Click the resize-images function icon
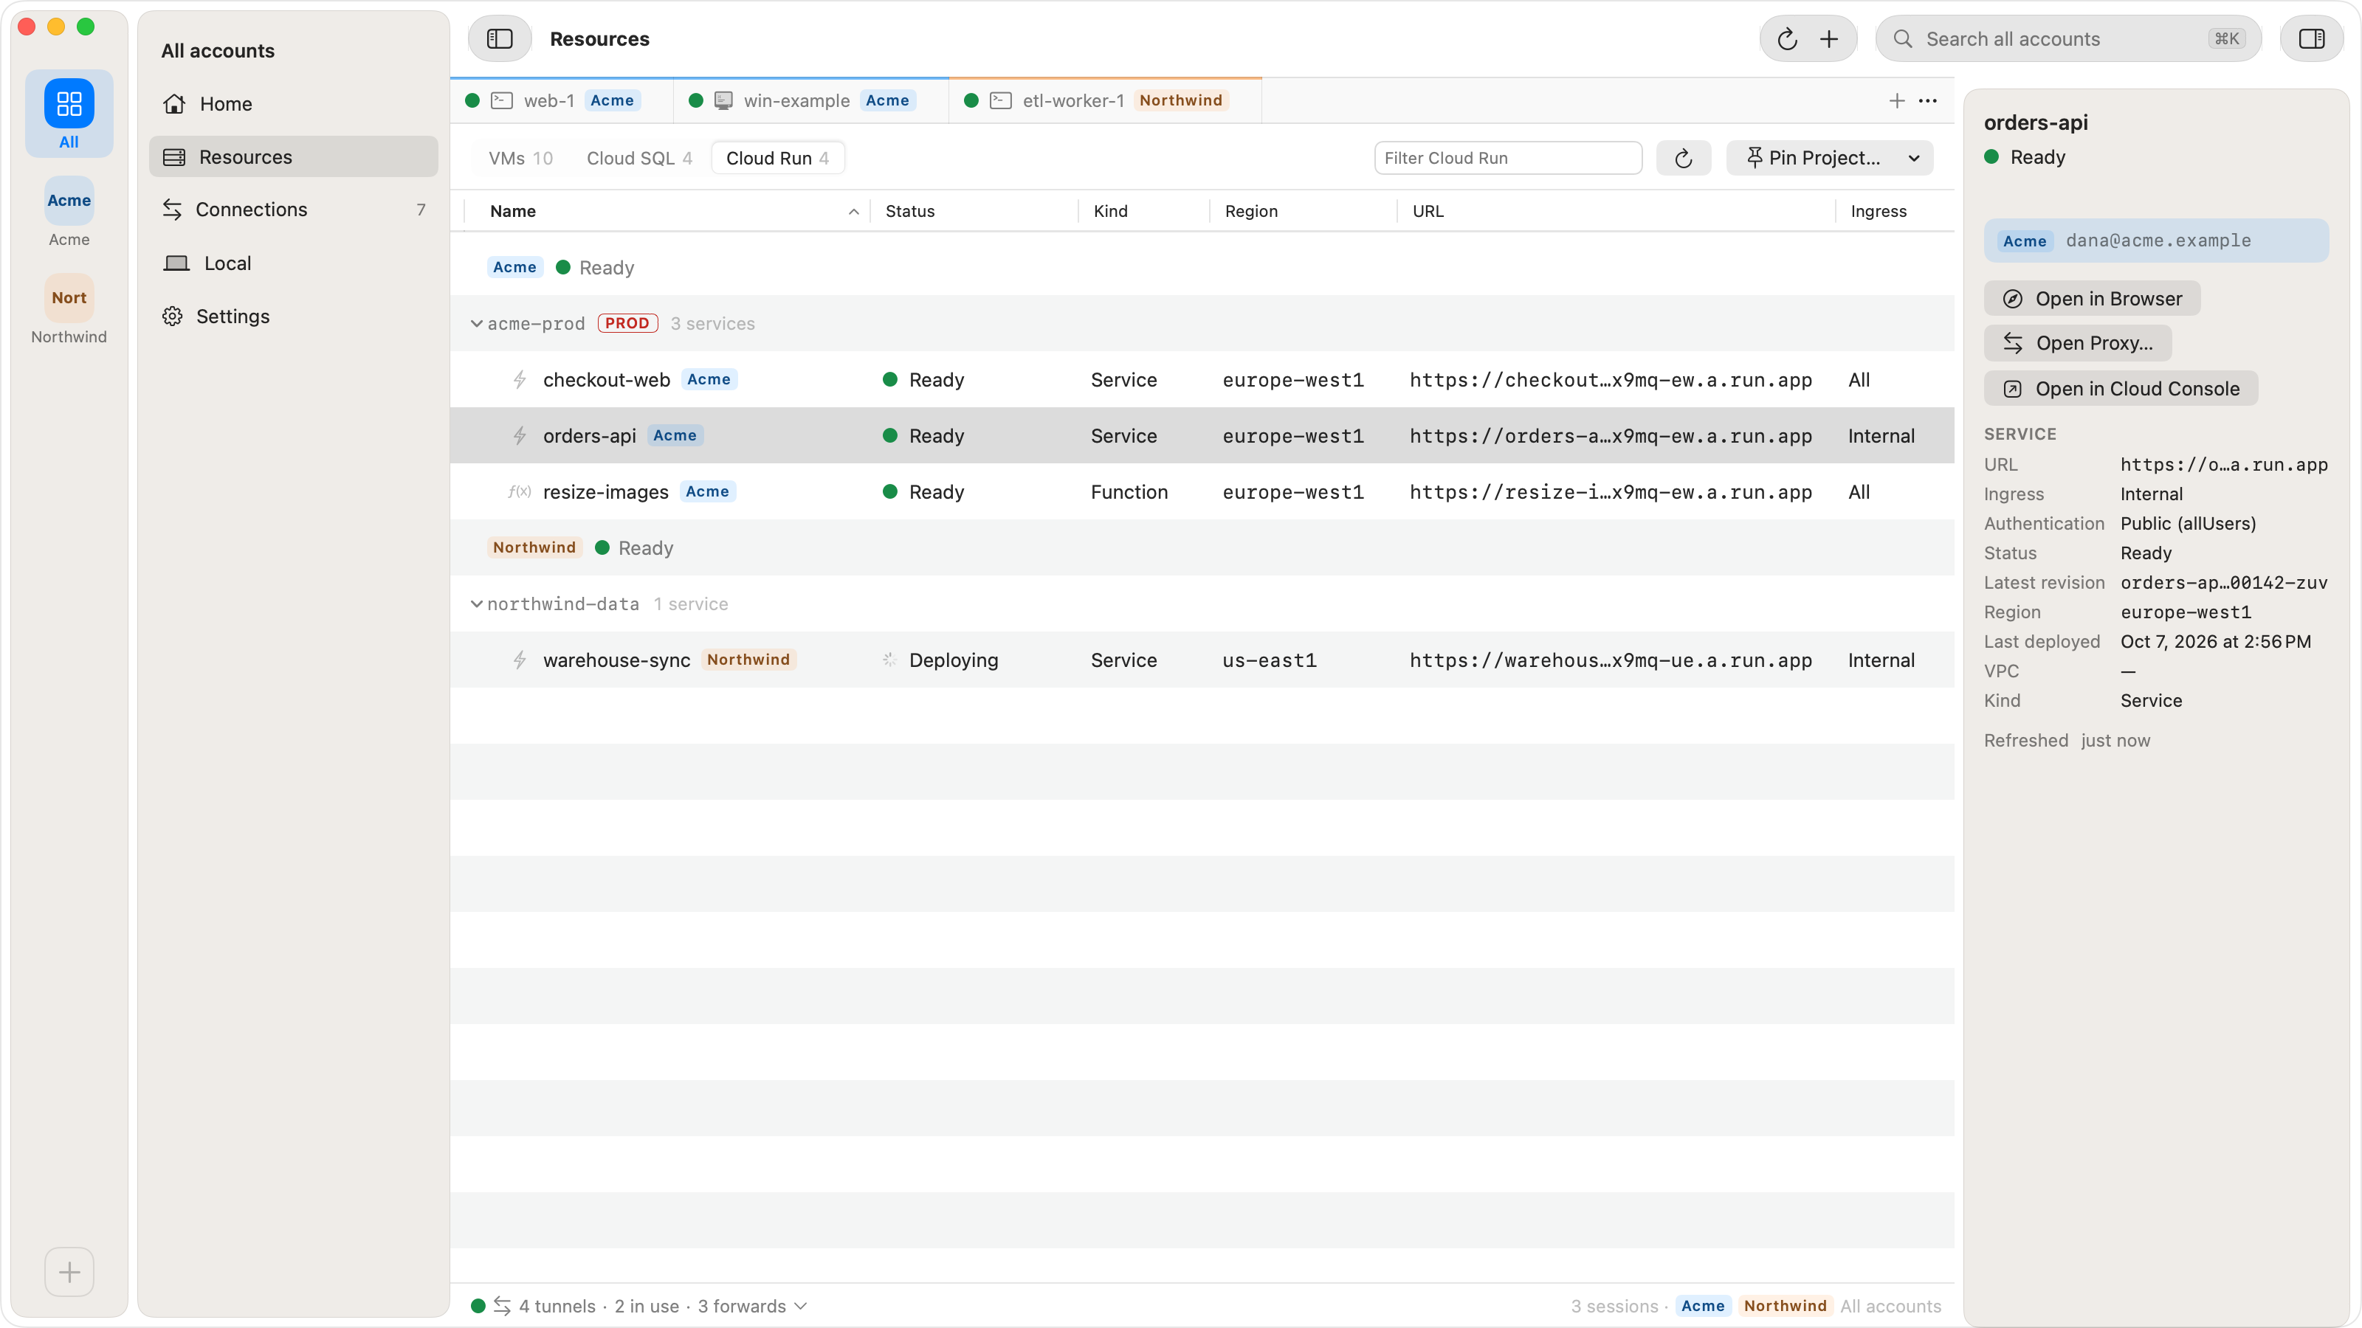2362x1328 pixels. 519,491
